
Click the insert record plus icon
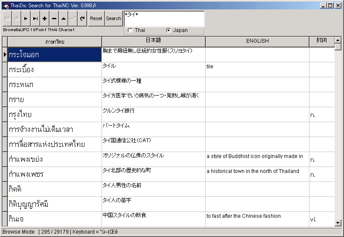coord(45,19)
